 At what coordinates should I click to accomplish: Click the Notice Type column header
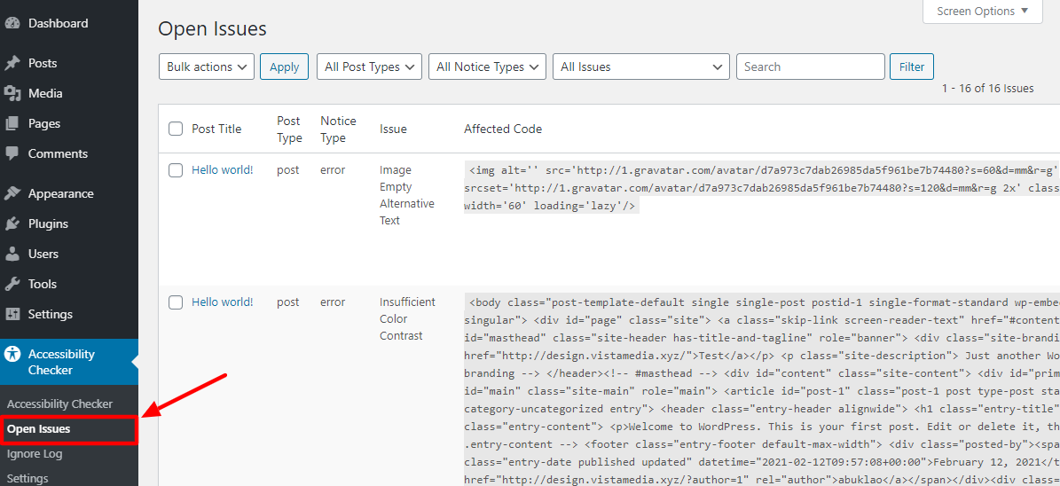(x=338, y=129)
